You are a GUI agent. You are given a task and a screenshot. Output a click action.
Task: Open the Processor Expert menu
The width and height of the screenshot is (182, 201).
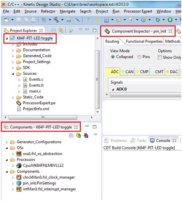click(138, 11)
